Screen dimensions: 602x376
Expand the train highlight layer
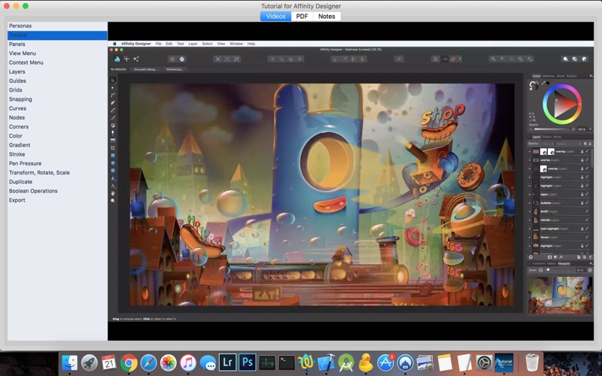click(530, 229)
